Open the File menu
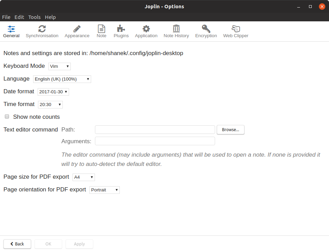 coord(6,17)
